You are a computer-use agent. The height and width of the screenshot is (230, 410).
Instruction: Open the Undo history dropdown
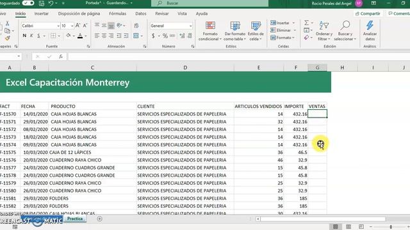(x=56, y=3)
